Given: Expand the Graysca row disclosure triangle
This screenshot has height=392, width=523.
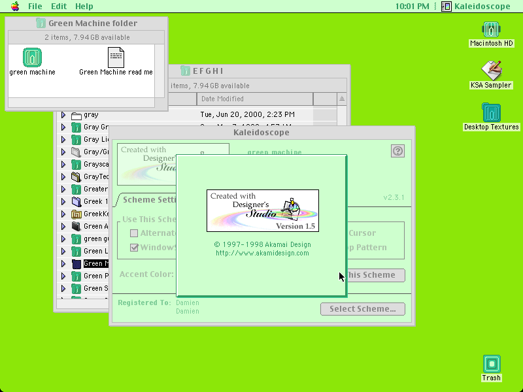Looking at the screenshot, I should coord(63,165).
